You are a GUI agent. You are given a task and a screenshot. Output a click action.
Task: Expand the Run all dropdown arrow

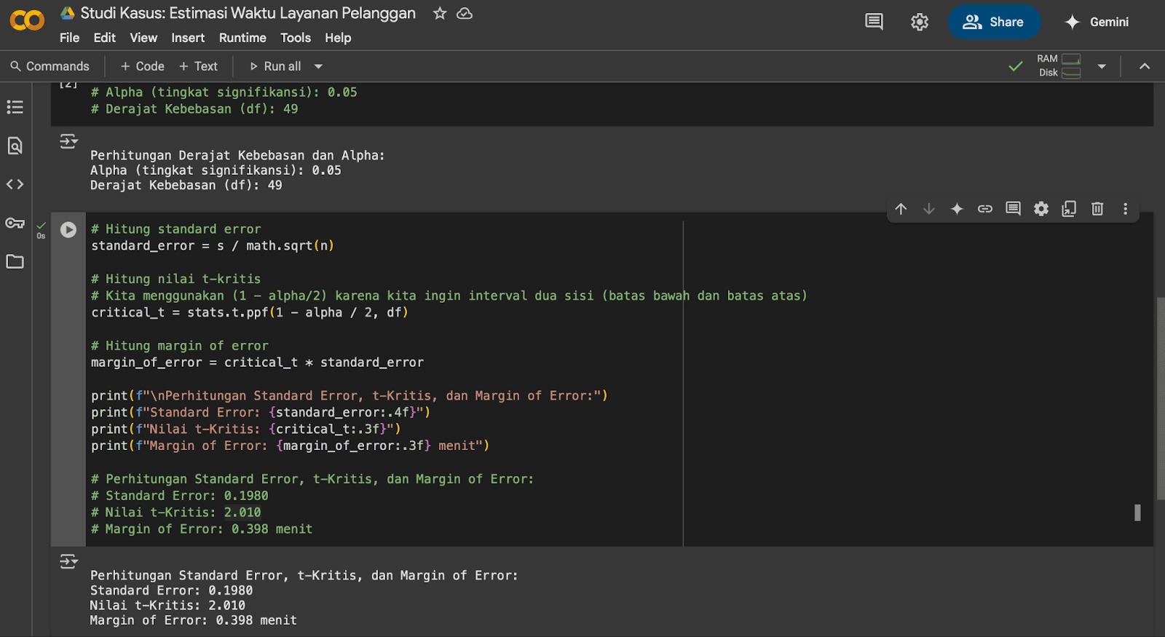click(318, 66)
